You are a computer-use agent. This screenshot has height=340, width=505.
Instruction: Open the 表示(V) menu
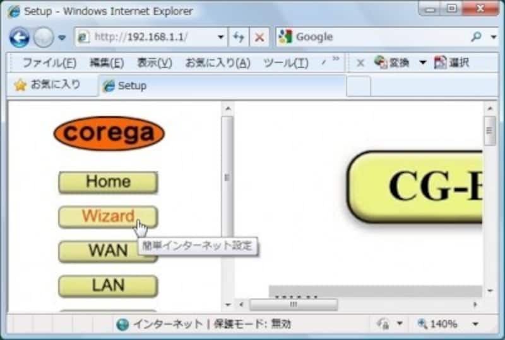(x=155, y=63)
